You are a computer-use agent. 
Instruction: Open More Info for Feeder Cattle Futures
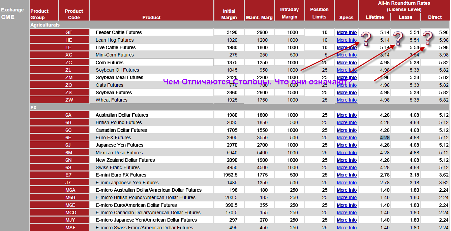point(347,33)
